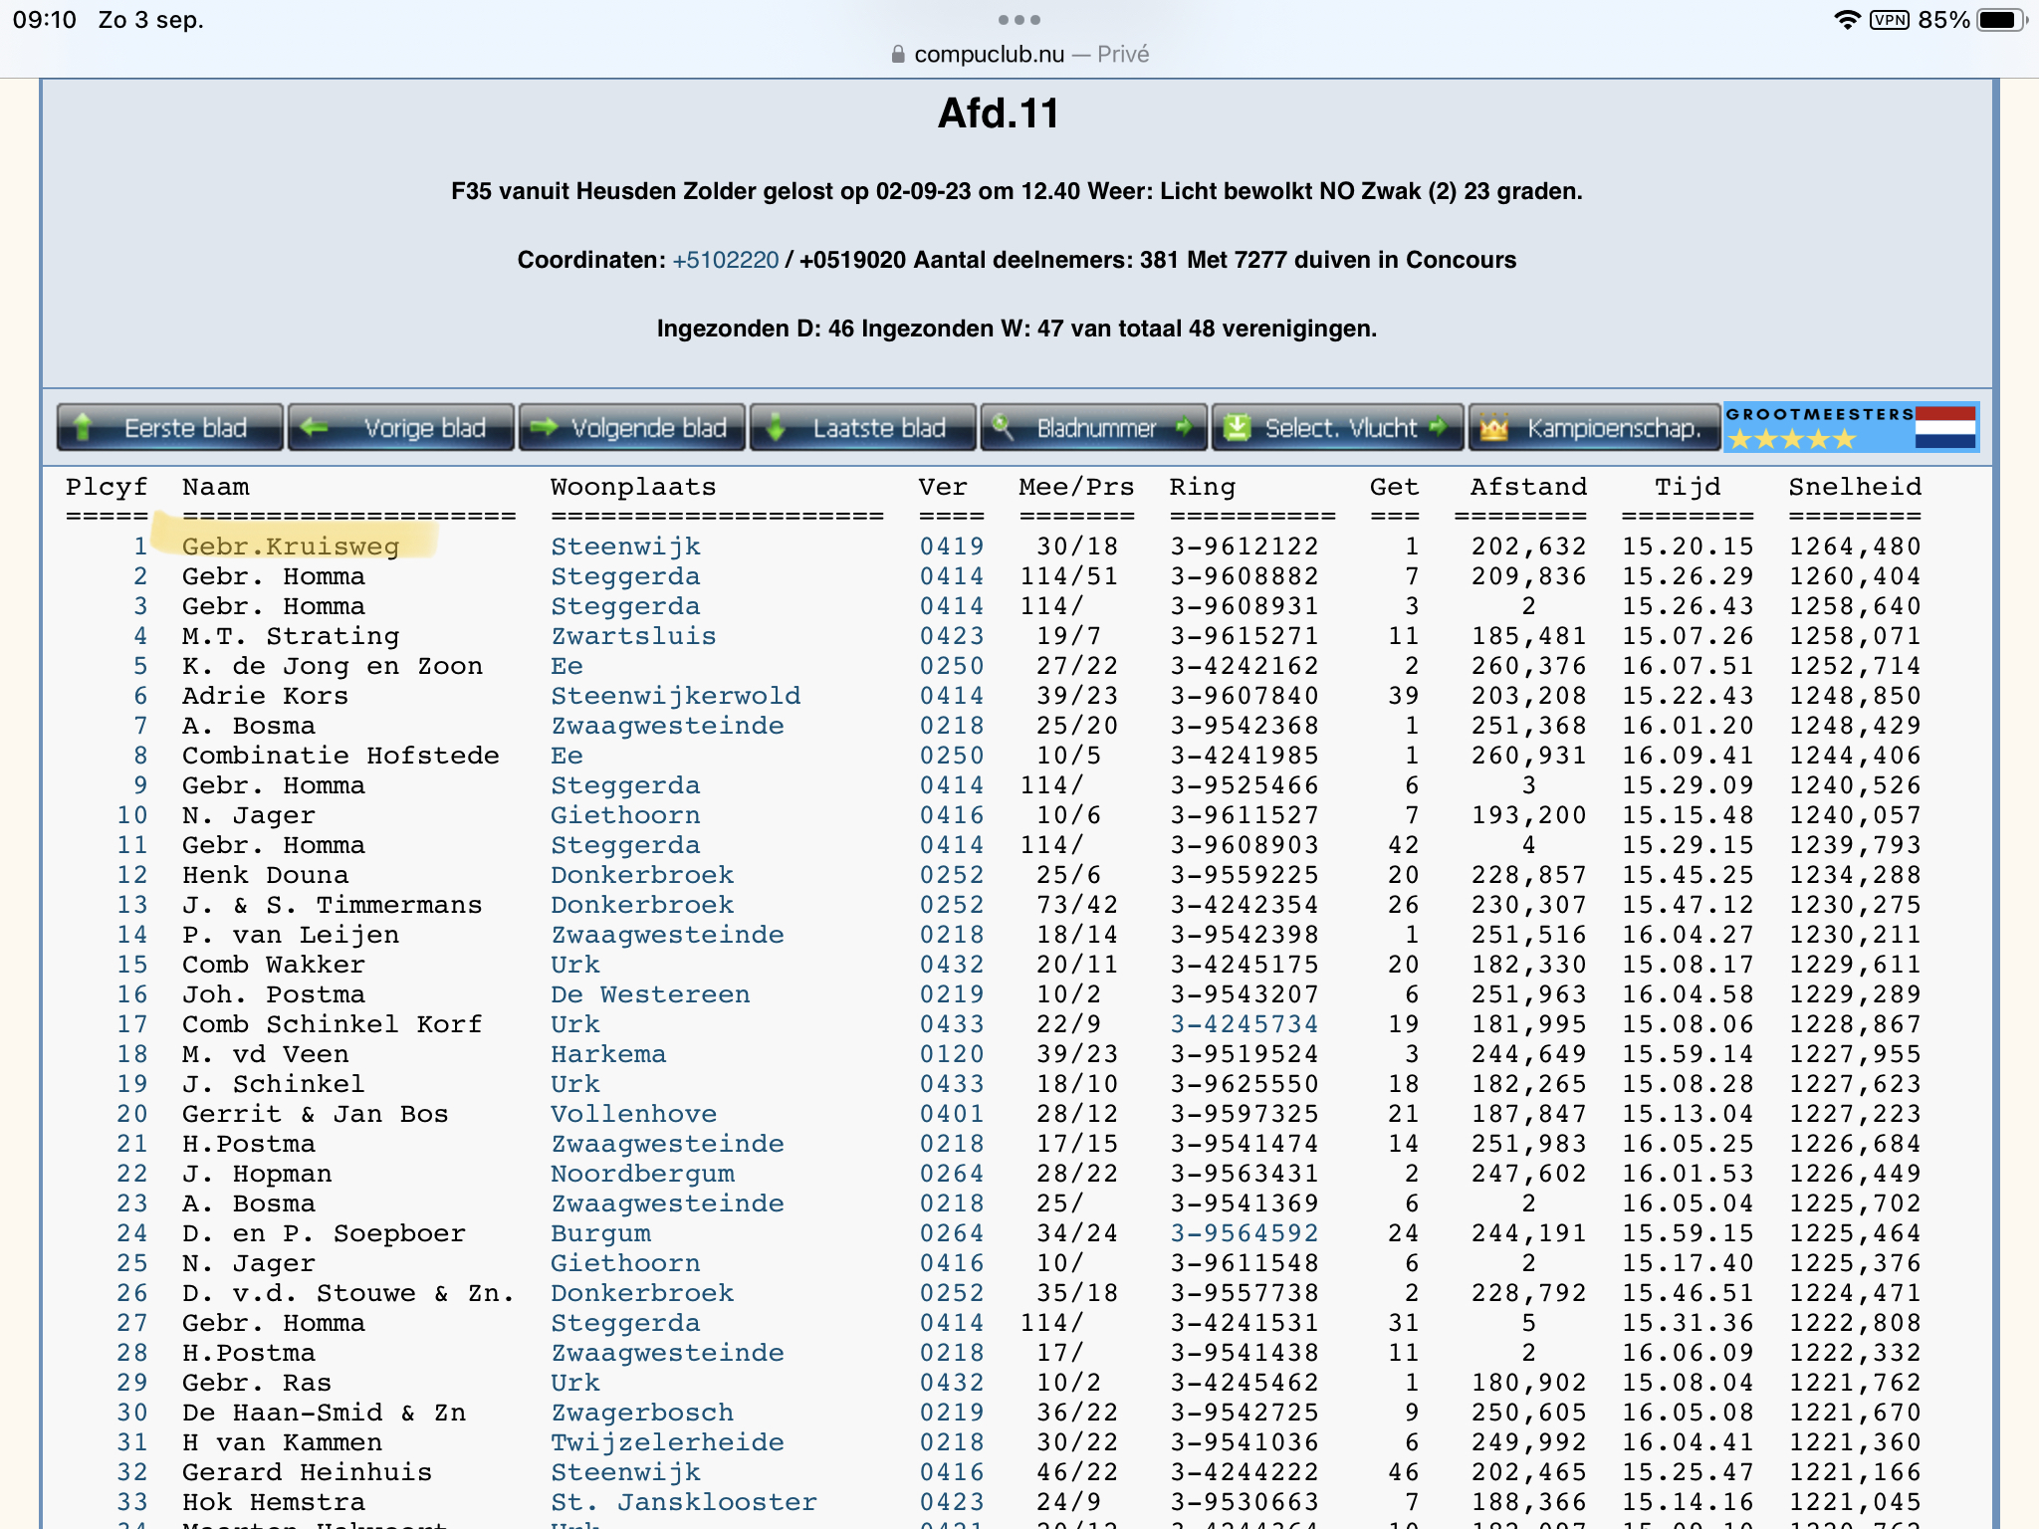This screenshot has height=1529, width=2039.
Task: Click rank number 1
Action: click(140, 546)
